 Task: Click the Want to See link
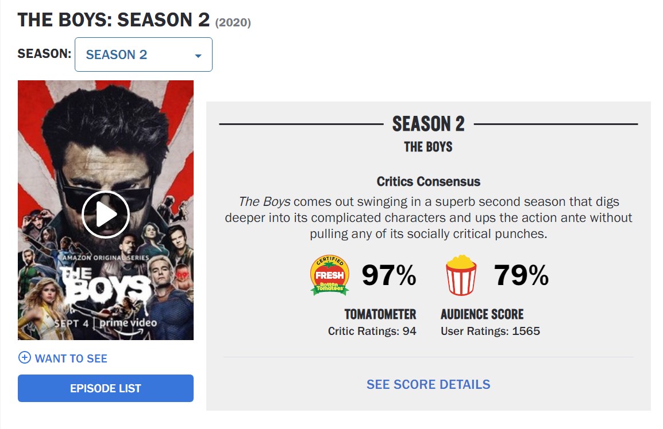click(71, 358)
